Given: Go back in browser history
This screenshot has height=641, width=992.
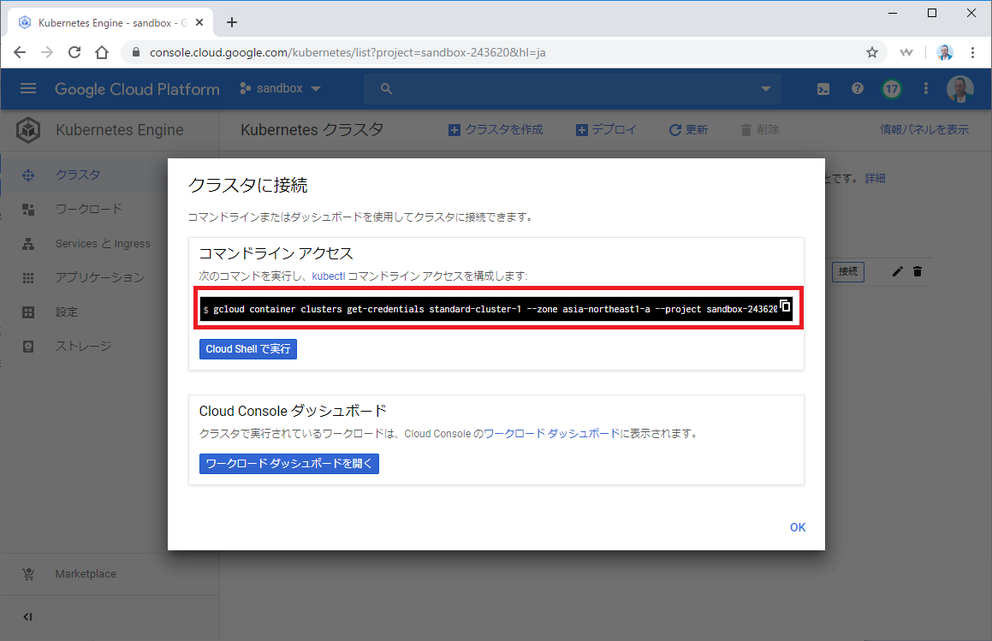Looking at the screenshot, I should coord(20,52).
